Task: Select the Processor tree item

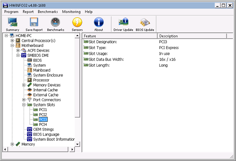Action: point(41,80)
